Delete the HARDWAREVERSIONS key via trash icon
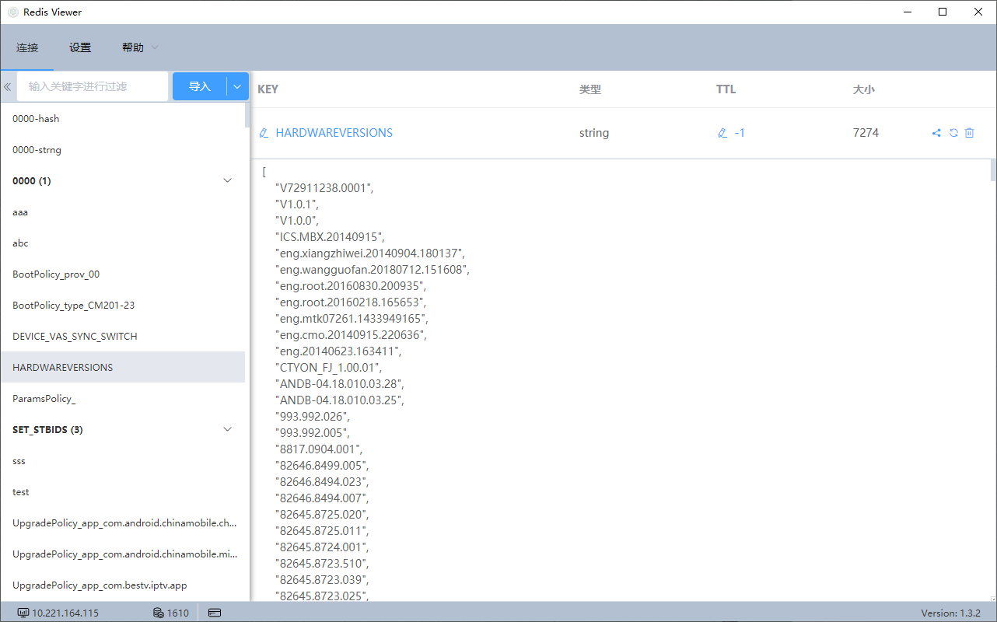Image resolution: width=997 pixels, height=622 pixels. tap(969, 133)
